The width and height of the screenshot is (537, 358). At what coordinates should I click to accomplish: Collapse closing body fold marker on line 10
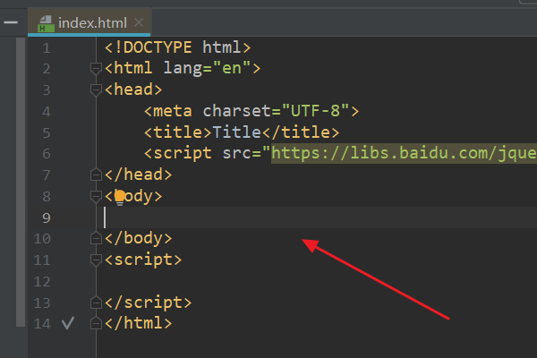[96, 238]
